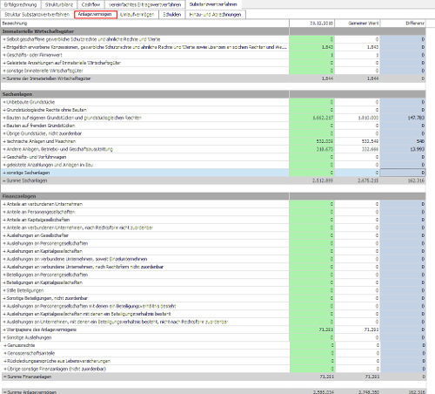Click Differenz cell for technische Anlagen und Maschinen

pos(403,141)
